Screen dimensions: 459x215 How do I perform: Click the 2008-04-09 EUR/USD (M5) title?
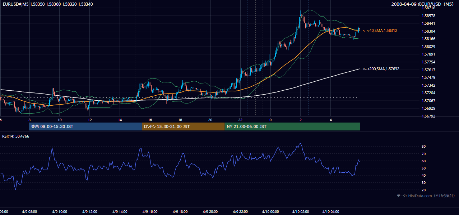click(423, 4)
